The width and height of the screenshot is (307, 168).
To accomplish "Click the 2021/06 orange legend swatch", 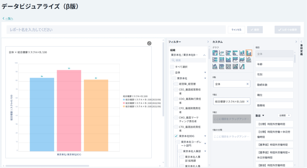I will [124, 106].
